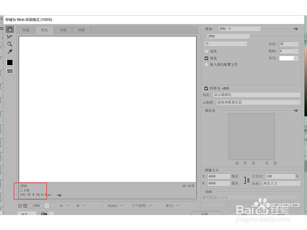Open the 预览 显示器颜色 dropdown
This screenshot has height=230, width=307.
256,95
